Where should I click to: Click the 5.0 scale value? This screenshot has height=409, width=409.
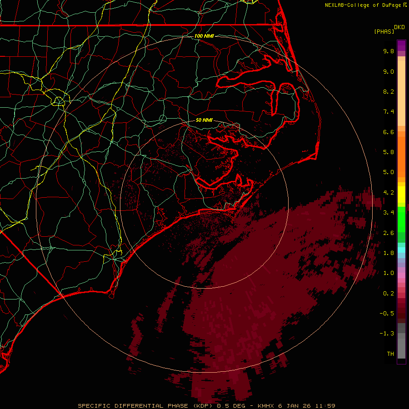point(389,172)
